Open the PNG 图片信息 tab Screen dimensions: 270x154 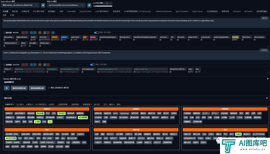click(38, 11)
